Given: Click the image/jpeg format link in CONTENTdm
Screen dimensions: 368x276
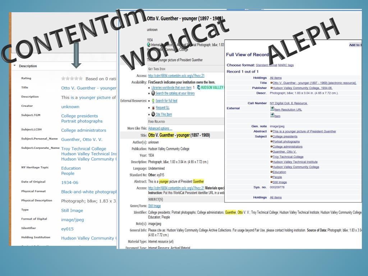Looking at the screenshot, I should (x=73, y=220).
